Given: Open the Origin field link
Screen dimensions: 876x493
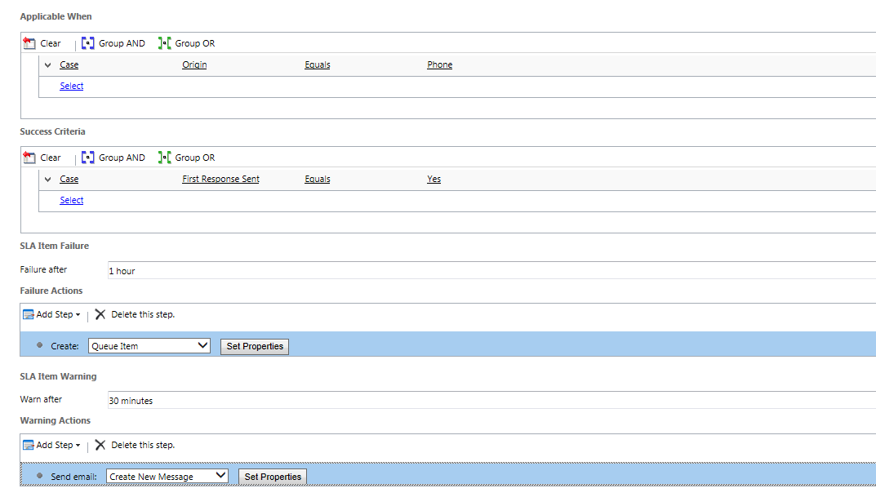Looking at the screenshot, I should point(194,64).
